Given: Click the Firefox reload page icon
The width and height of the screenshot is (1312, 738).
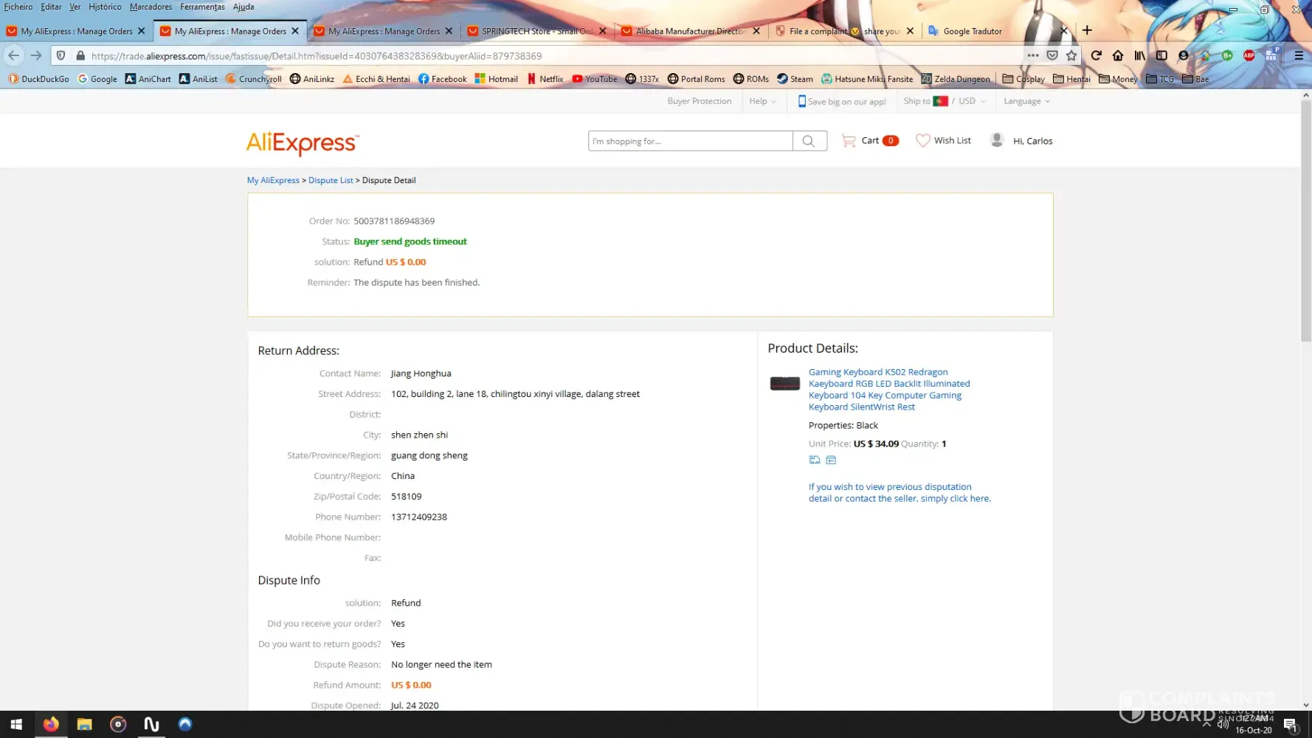Looking at the screenshot, I should [x=1096, y=55].
